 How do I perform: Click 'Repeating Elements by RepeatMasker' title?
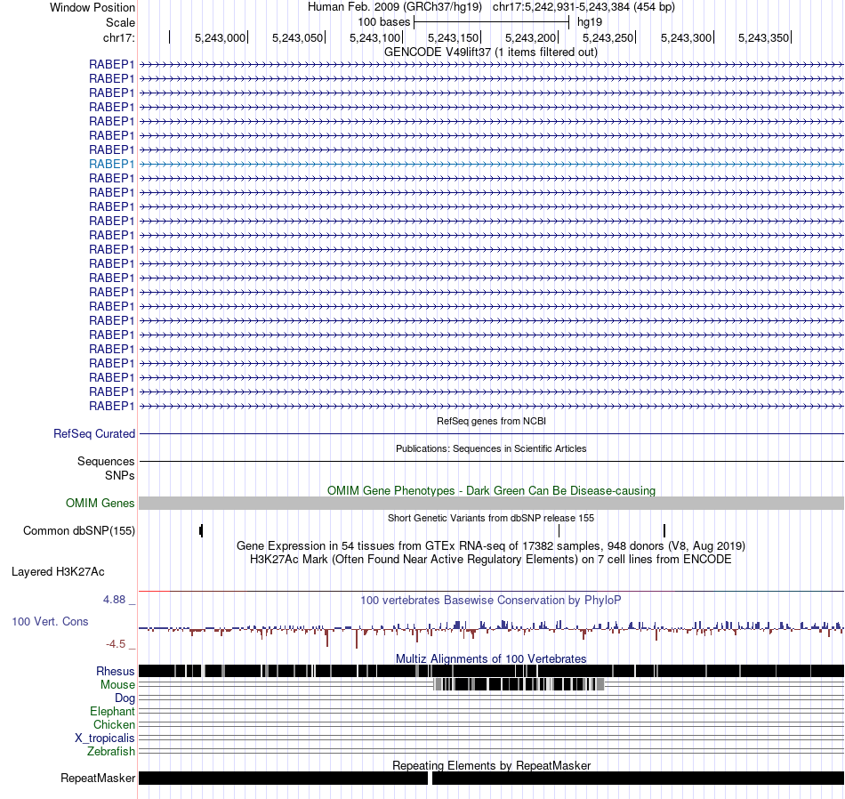click(492, 765)
